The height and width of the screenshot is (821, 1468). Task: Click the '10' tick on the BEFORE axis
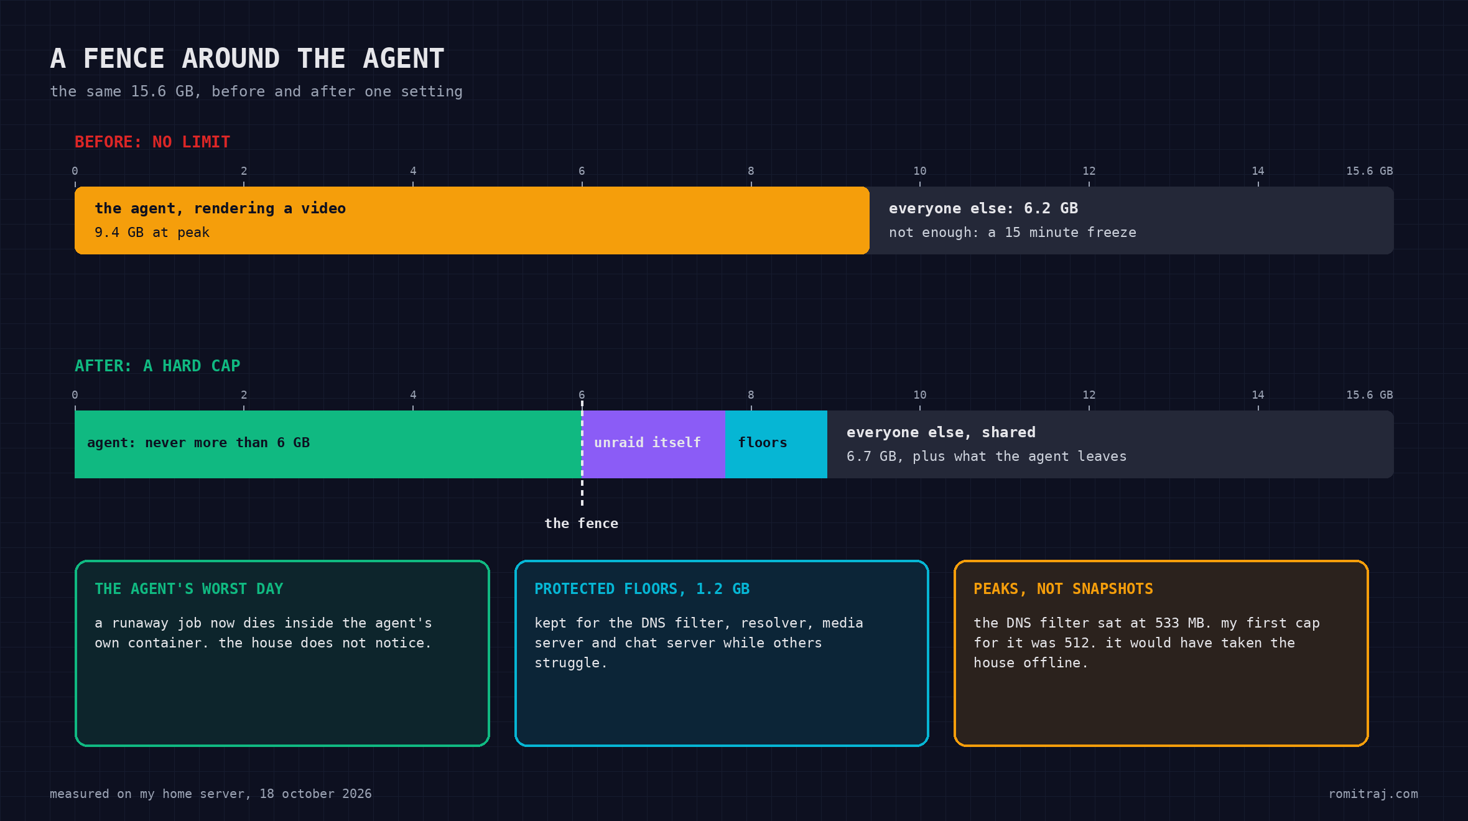coord(919,171)
